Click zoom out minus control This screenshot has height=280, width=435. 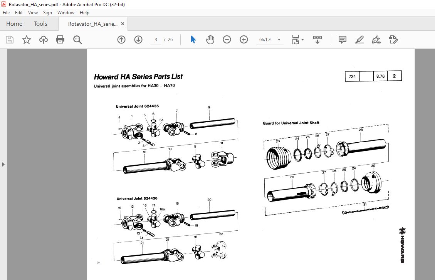227,39
